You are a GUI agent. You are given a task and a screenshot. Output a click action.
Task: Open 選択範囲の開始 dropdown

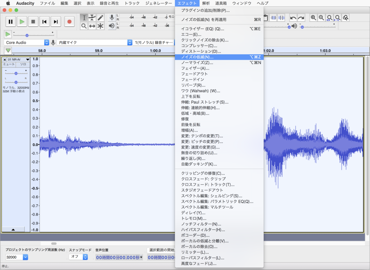coord(161,250)
